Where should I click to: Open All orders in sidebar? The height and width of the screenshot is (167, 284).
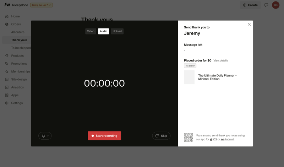pos(18,32)
